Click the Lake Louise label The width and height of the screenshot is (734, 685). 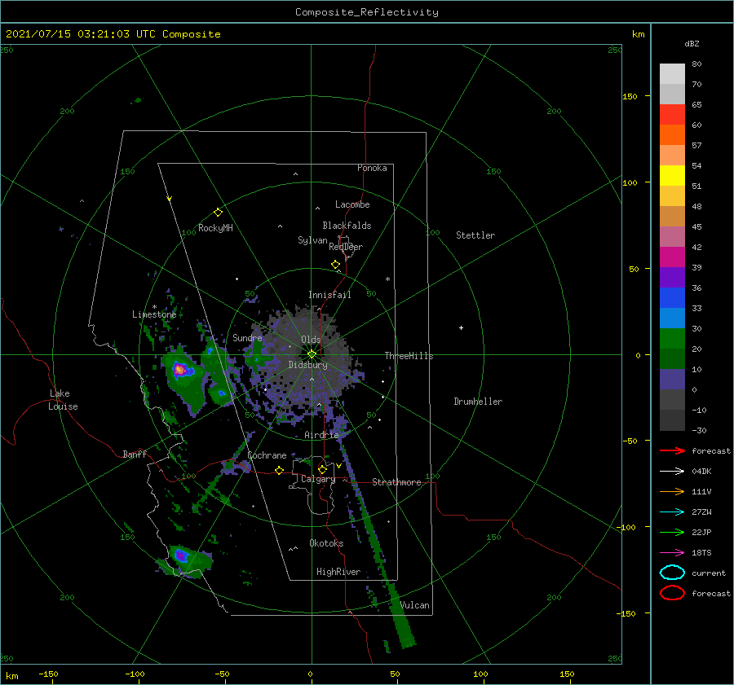coord(63,400)
